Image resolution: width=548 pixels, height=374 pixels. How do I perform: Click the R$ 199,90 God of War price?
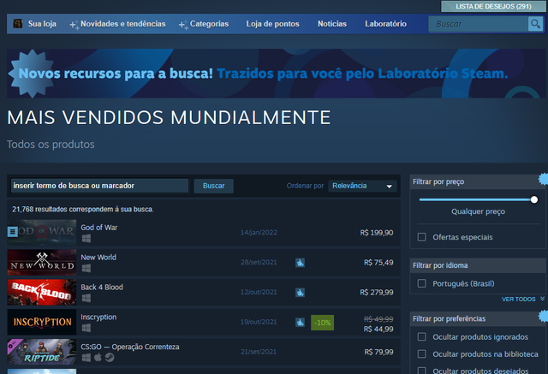coord(377,233)
